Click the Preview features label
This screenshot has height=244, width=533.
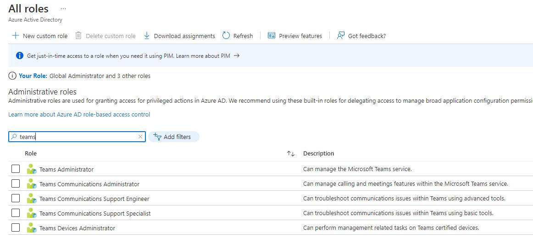300,36
